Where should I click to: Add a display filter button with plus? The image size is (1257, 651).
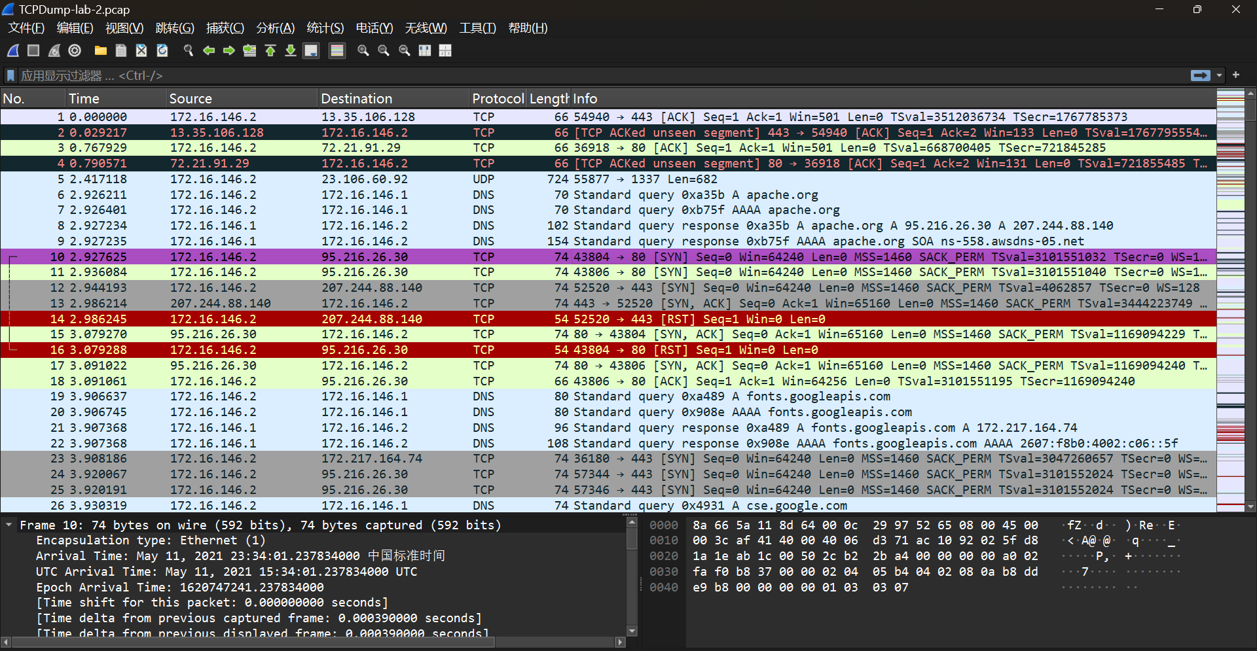pos(1236,75)
